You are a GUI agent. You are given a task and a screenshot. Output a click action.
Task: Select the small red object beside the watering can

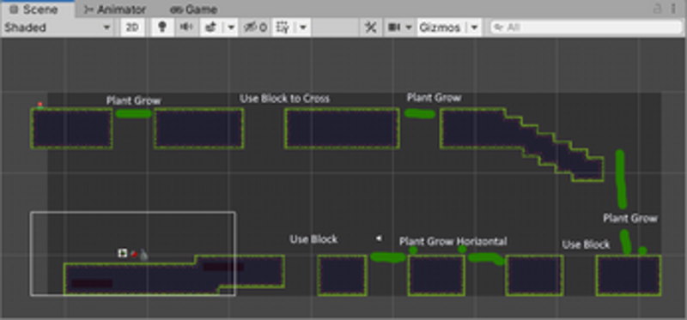pyautogui.click(x=134, y=254)
